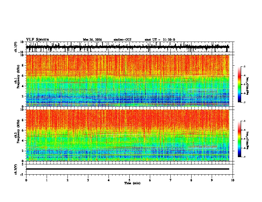Click the ch.1 colorbar "log(PSD)" unit label

point(248,86)
